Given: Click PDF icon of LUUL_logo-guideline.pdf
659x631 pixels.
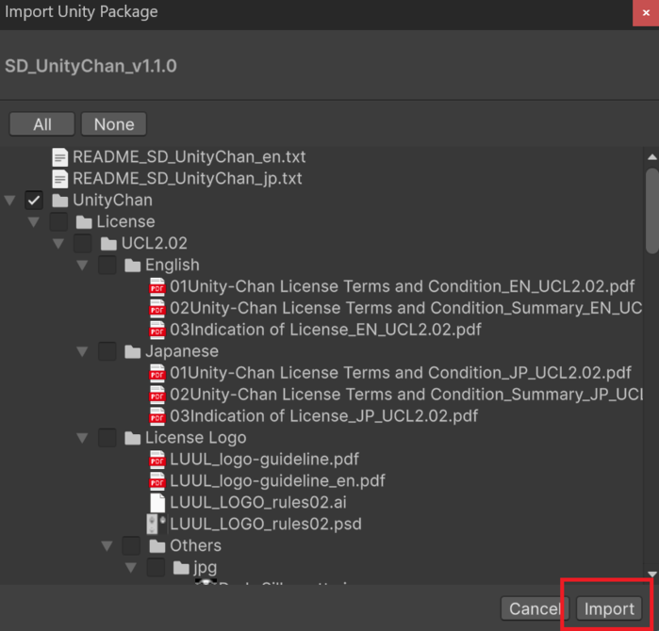Looking at the screenshot, I should (157, 460).
